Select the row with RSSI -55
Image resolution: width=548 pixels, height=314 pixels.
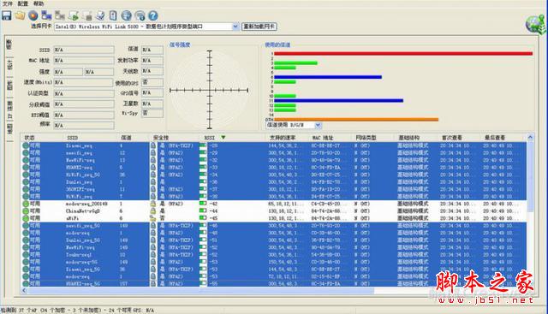(x=274, y=283)
